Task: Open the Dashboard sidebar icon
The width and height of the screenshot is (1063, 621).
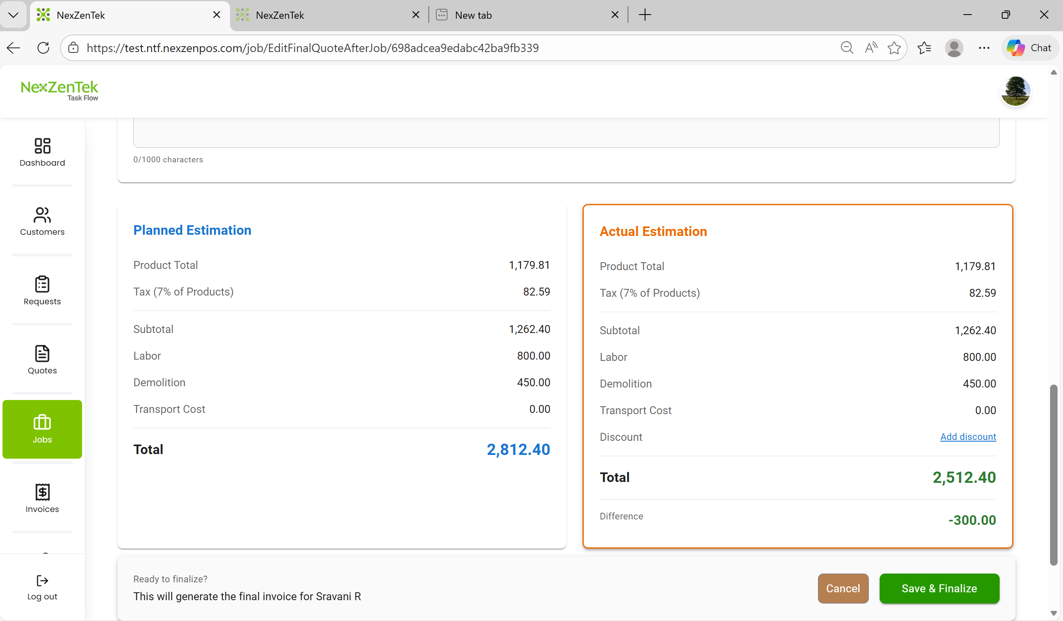Action: click(x=42, y=146)
